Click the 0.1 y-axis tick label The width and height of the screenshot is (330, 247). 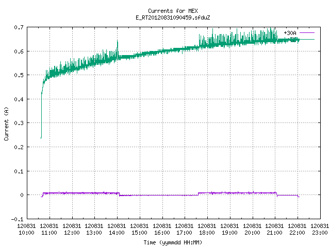coord(19,171)
